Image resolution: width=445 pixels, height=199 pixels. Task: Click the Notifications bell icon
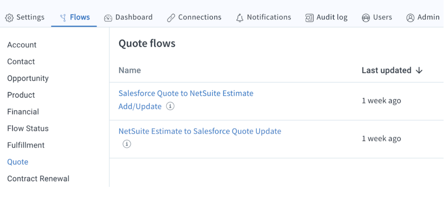point(240,18)
